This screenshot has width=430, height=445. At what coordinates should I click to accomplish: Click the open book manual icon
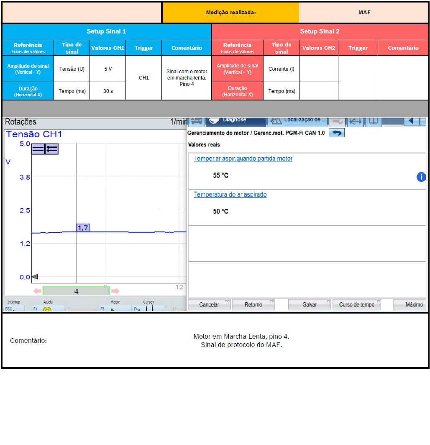(374, 121)
